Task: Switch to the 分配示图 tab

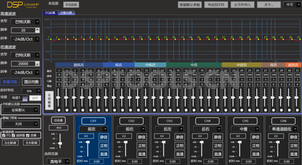Action: click(x=66, y=12)
